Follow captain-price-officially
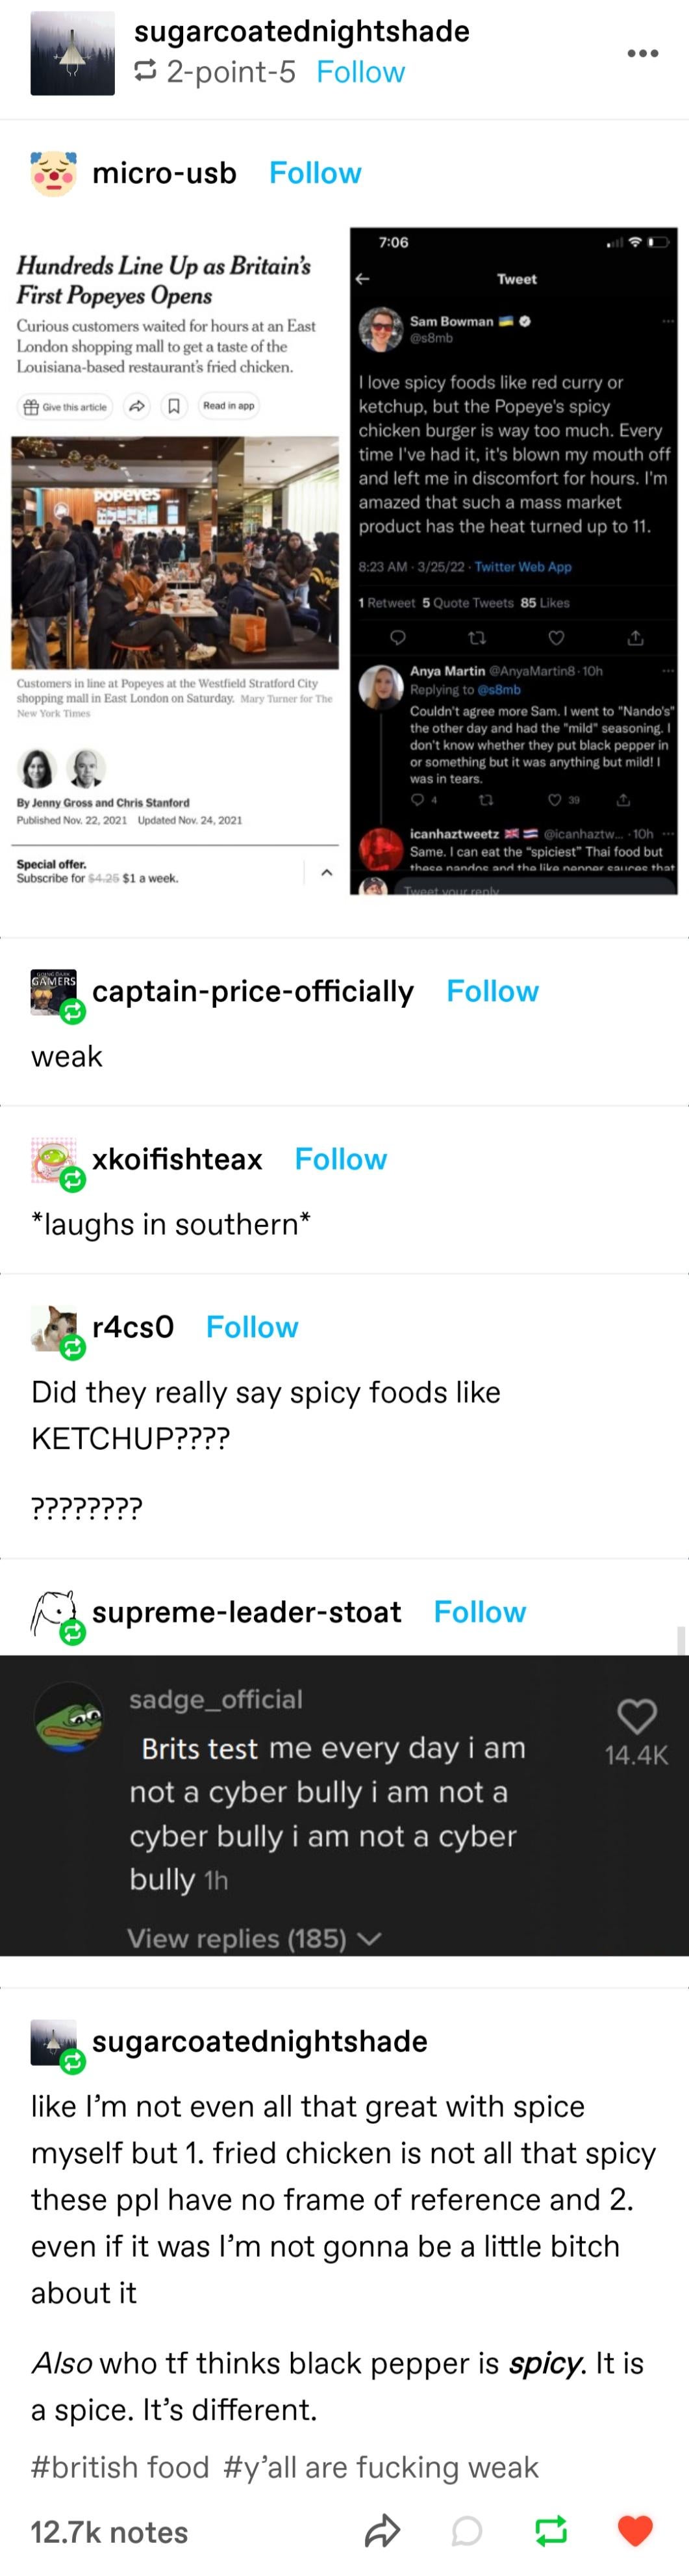 pyautogui.click(x=492, y=991)
